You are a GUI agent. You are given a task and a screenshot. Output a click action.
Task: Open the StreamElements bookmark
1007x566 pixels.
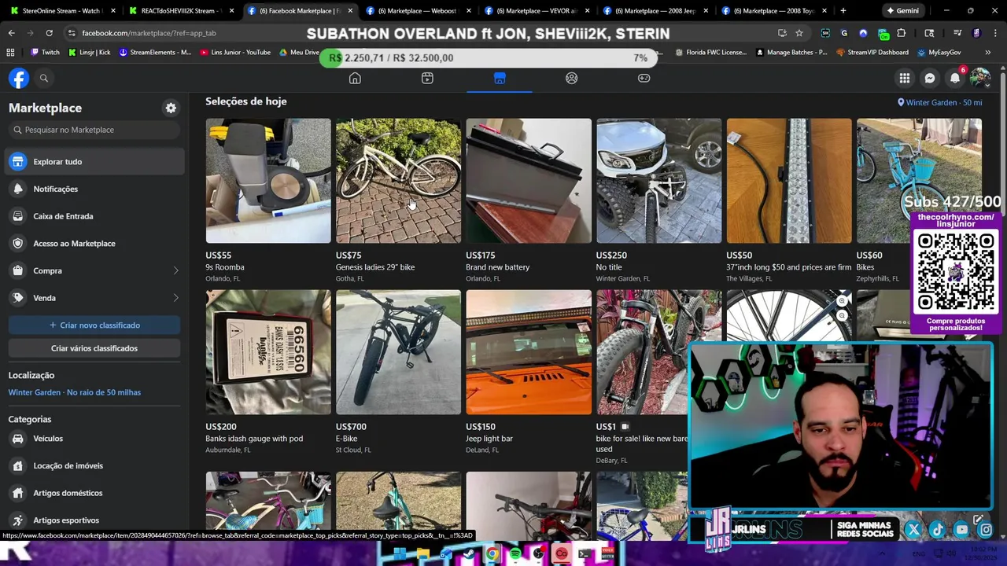tap(156, 53)
